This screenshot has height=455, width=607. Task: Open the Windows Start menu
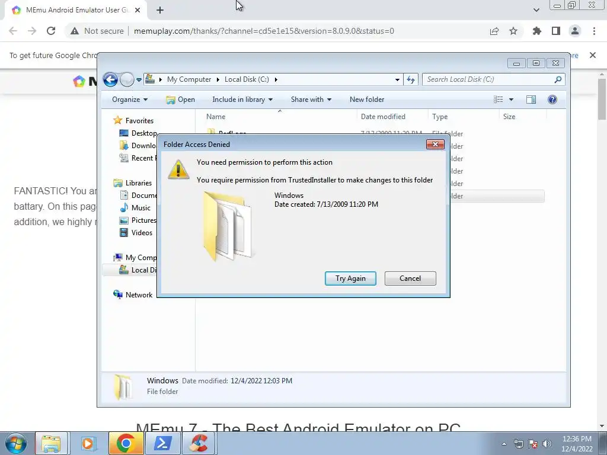(x=16, y=443)
